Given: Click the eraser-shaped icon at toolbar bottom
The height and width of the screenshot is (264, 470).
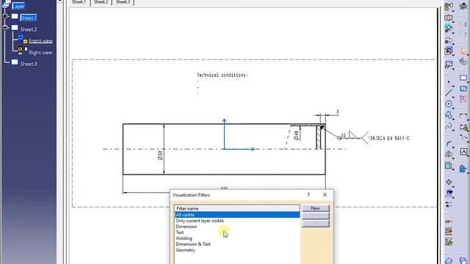Looking at the screenshot, I should (449, 260).
